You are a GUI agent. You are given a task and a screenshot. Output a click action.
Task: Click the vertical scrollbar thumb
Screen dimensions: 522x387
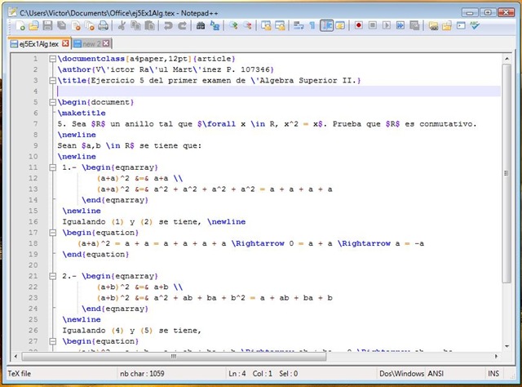[507, 173]
